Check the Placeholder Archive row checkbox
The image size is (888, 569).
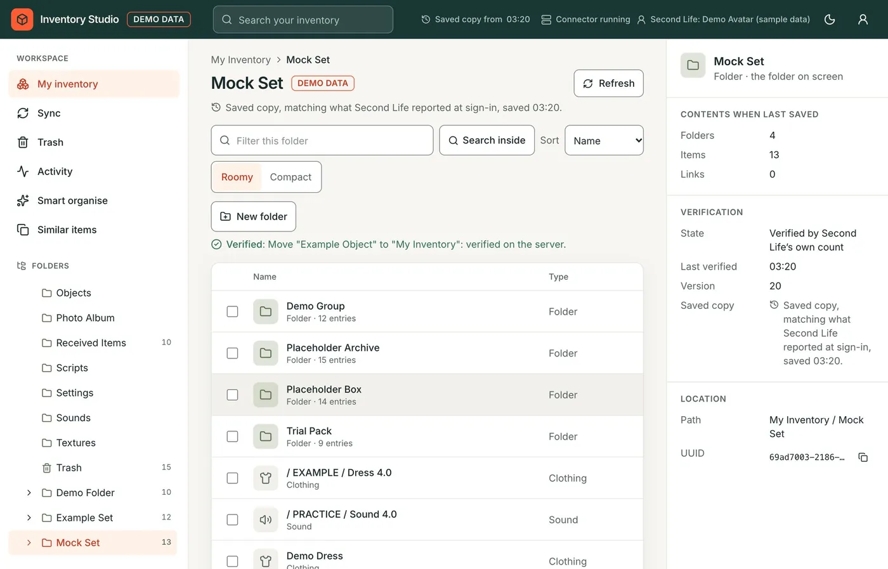click(x=233, y=353)
